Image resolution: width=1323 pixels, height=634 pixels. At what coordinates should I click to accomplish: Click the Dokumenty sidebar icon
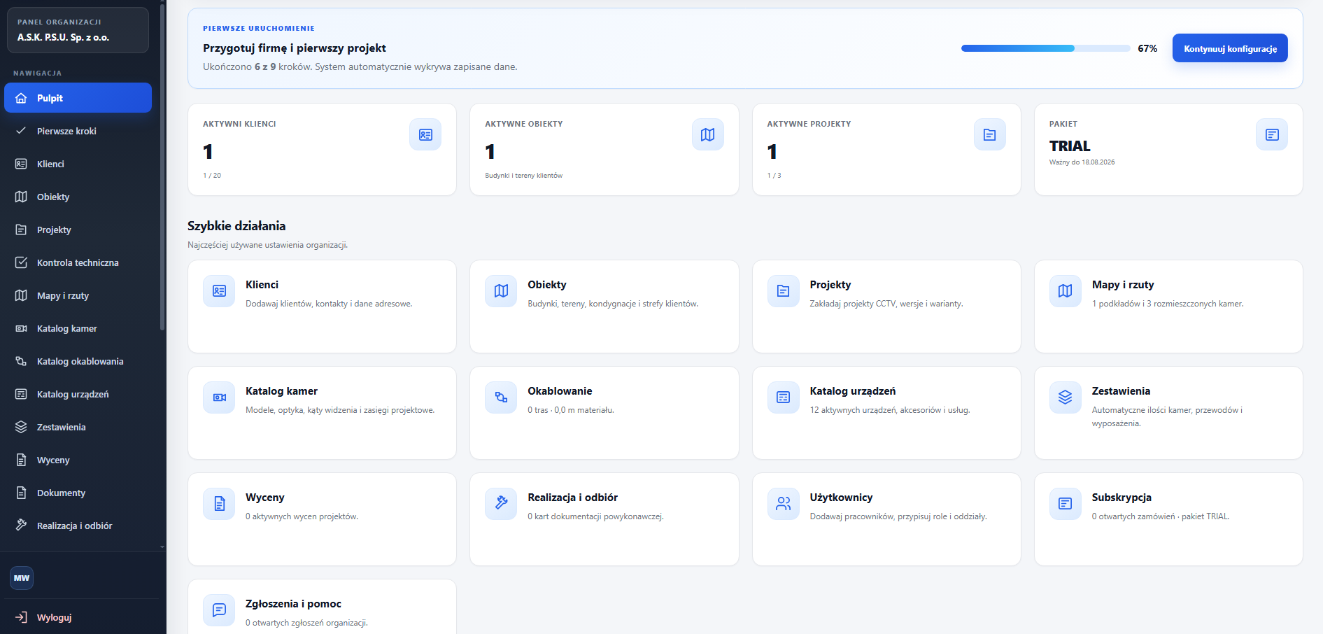[x=21, y=493]
